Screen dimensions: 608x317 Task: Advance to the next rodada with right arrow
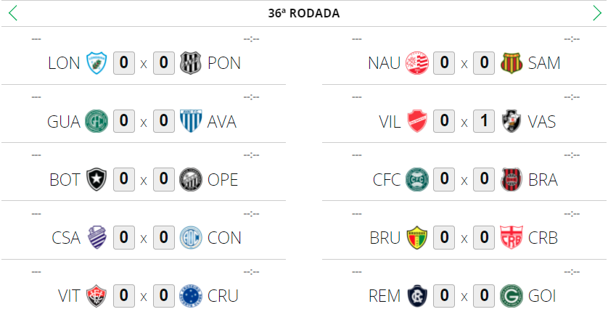point(596,13)
